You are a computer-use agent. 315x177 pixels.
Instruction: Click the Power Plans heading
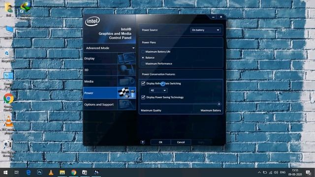(x=149, y=42)
